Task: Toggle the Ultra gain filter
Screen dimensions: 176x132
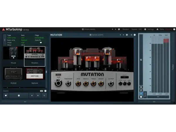Action: click(23, 45)
